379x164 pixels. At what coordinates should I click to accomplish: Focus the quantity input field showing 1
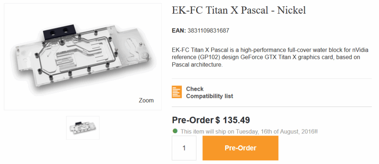(184, 148)
